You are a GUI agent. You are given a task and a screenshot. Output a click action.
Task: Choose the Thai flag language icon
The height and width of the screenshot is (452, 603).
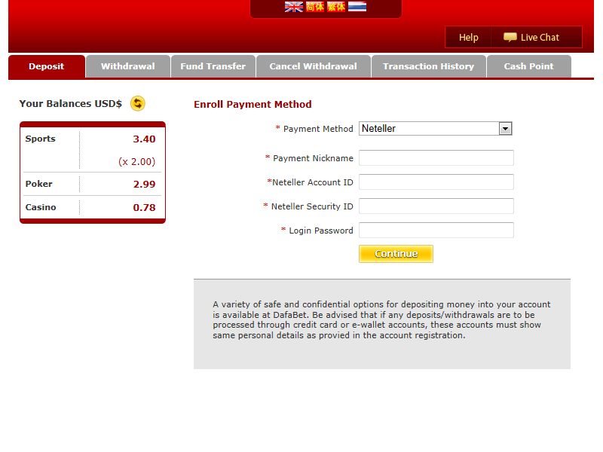[x=357, y=7]
